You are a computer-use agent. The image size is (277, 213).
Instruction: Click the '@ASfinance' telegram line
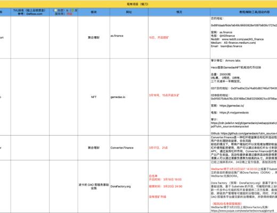(x=223, y=36)
